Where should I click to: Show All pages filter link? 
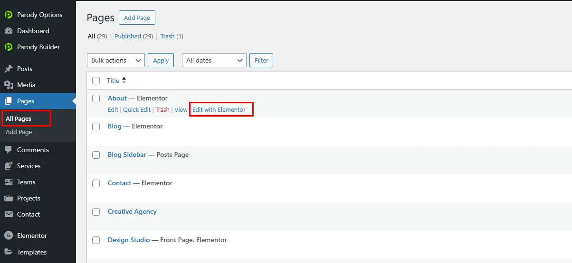91,36
